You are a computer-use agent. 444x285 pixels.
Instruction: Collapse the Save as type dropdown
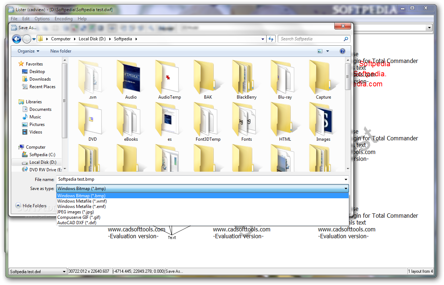346,188
